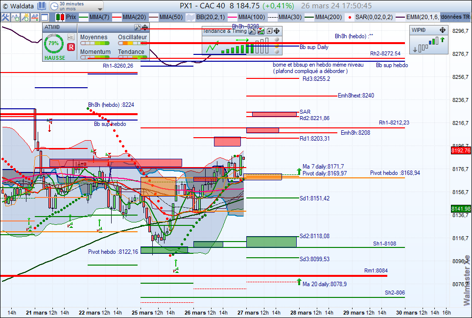This screenshot has height=318, width=472.
Task: Click the Moyennes gauge bar
Action: [x=95, y=43]
